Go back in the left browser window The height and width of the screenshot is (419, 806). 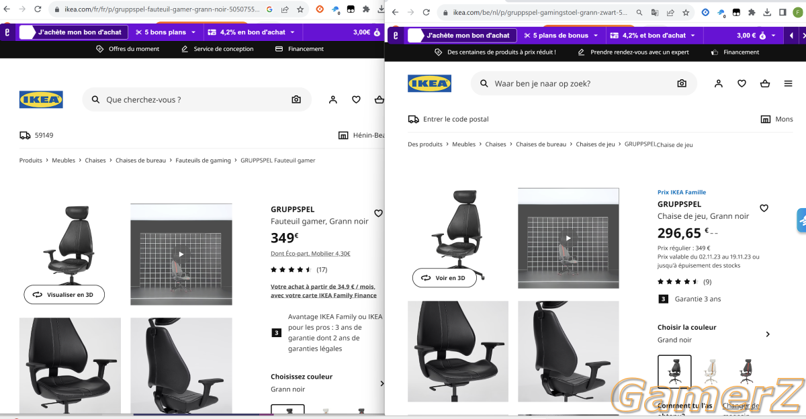pos(7,10)
